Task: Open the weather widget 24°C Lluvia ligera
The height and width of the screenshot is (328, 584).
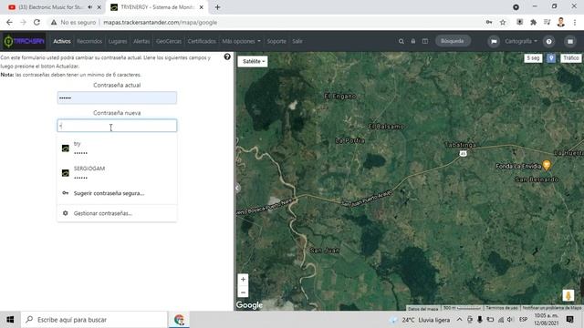Action: tap(420, 320)
